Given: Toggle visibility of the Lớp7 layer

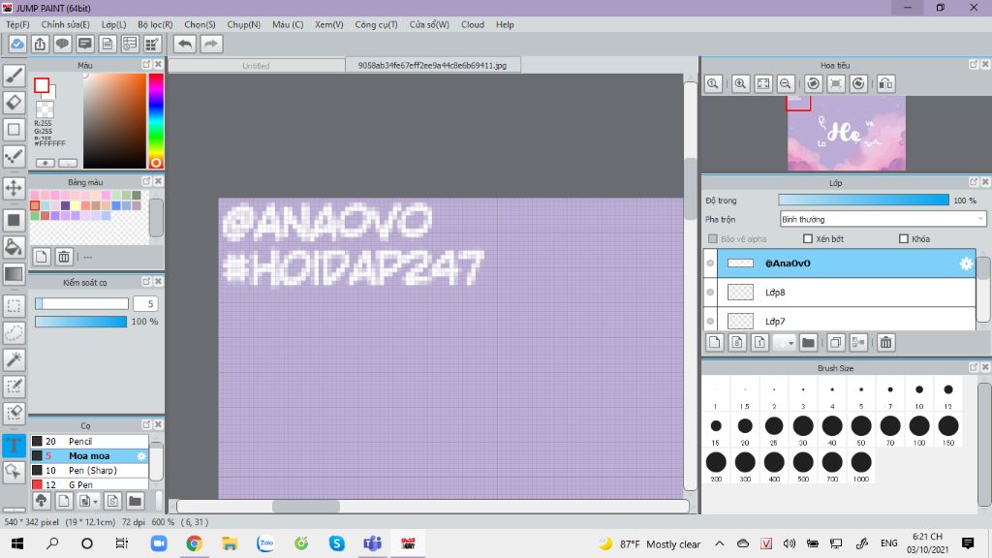Looking at the screenshot, I should tap(710, 321).
